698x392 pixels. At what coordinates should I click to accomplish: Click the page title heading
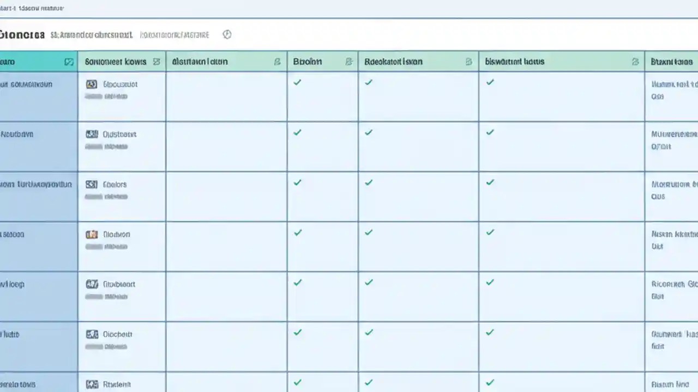click(22, 34)
